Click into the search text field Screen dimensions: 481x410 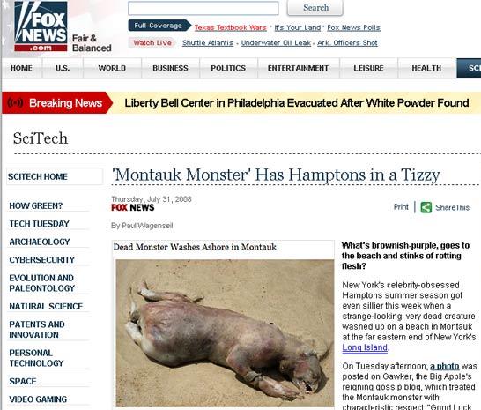tap(203, 8)
